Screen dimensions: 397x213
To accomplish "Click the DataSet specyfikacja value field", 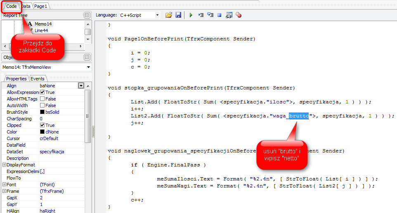I will tap(61, 152).
